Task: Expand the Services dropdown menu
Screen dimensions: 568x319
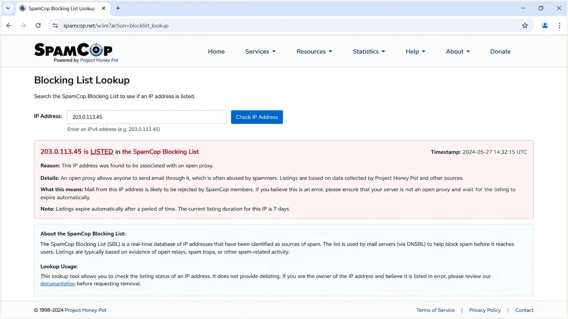Action: (260, 52)
